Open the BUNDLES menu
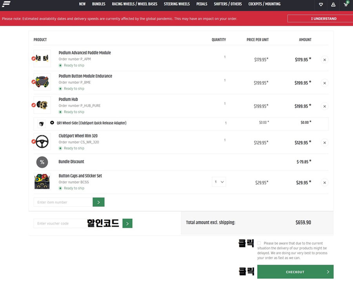Screen dimensions: 353x287 click(98, 4)
